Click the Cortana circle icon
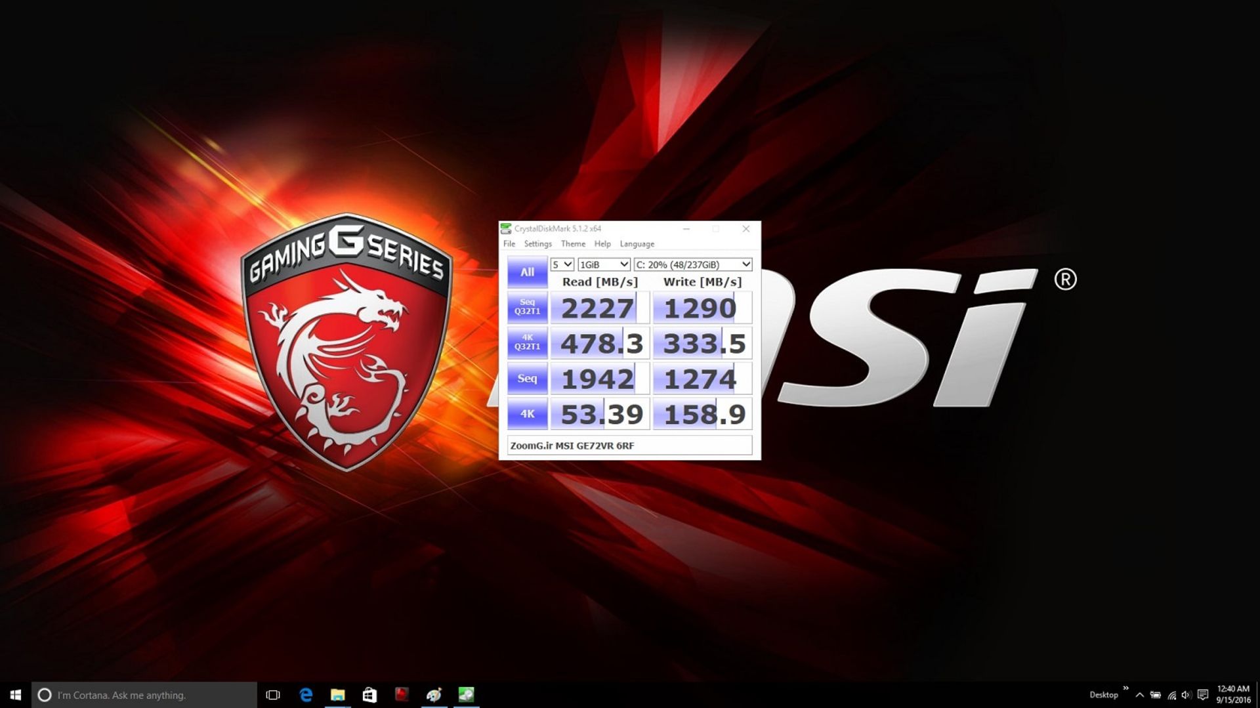 pyautogui.click(x=44, y=695)
